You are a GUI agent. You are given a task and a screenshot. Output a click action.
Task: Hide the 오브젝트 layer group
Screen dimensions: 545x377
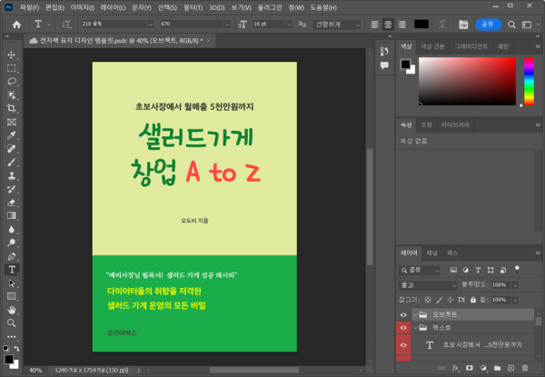coord(404,314)
